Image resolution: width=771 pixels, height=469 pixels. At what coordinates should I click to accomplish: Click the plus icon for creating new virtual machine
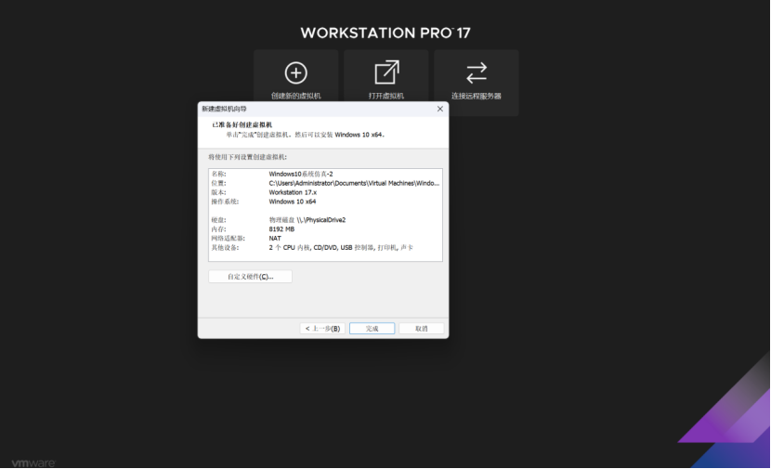pos(296,72)
